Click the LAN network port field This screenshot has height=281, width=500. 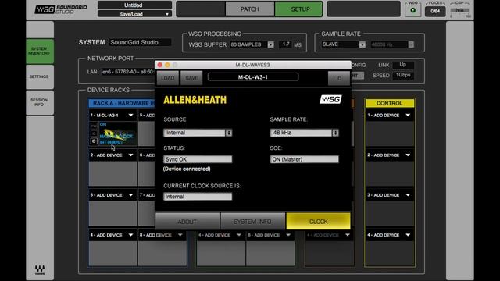tap(128, 72)
